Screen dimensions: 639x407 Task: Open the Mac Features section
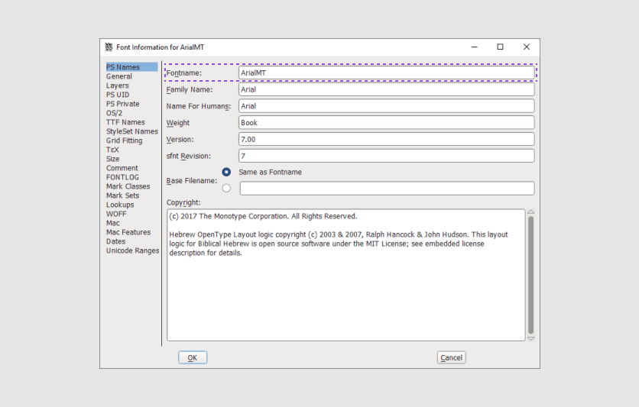tap(128, 232)
